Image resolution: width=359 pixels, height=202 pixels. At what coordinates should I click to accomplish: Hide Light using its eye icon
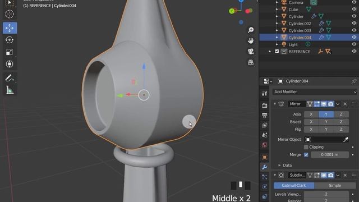pos(354,44)
